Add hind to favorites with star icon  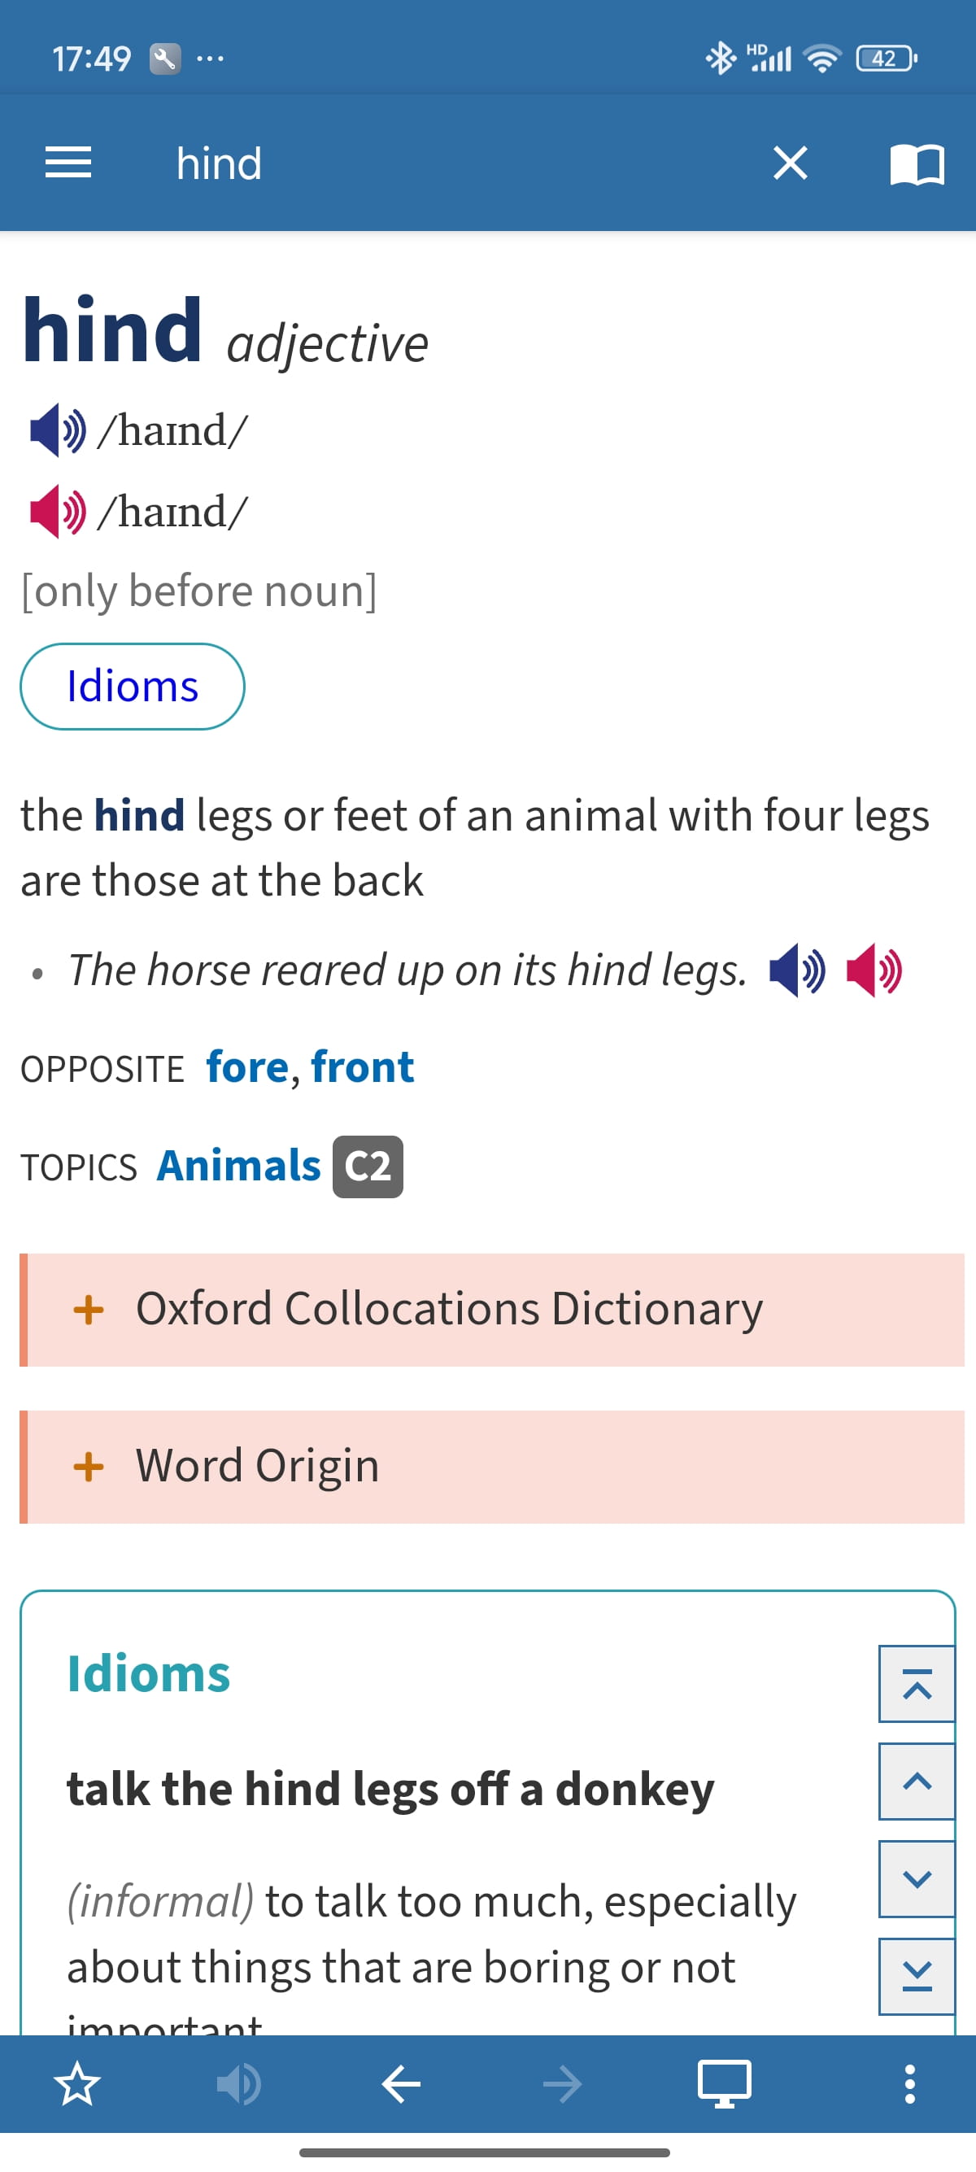click(x=76, y=2084)
